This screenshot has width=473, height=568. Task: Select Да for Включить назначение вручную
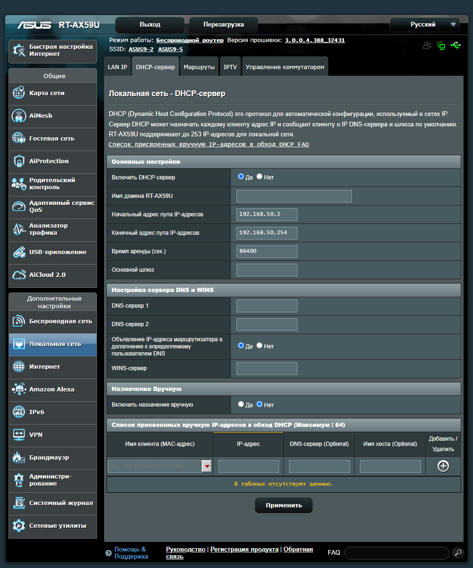241,404
